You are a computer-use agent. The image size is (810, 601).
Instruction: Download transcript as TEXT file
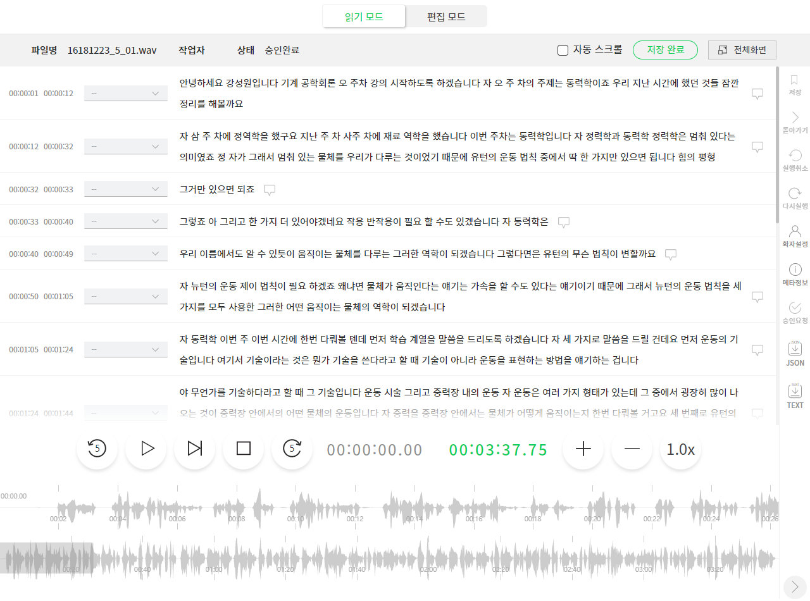click(x=795, y=397)
